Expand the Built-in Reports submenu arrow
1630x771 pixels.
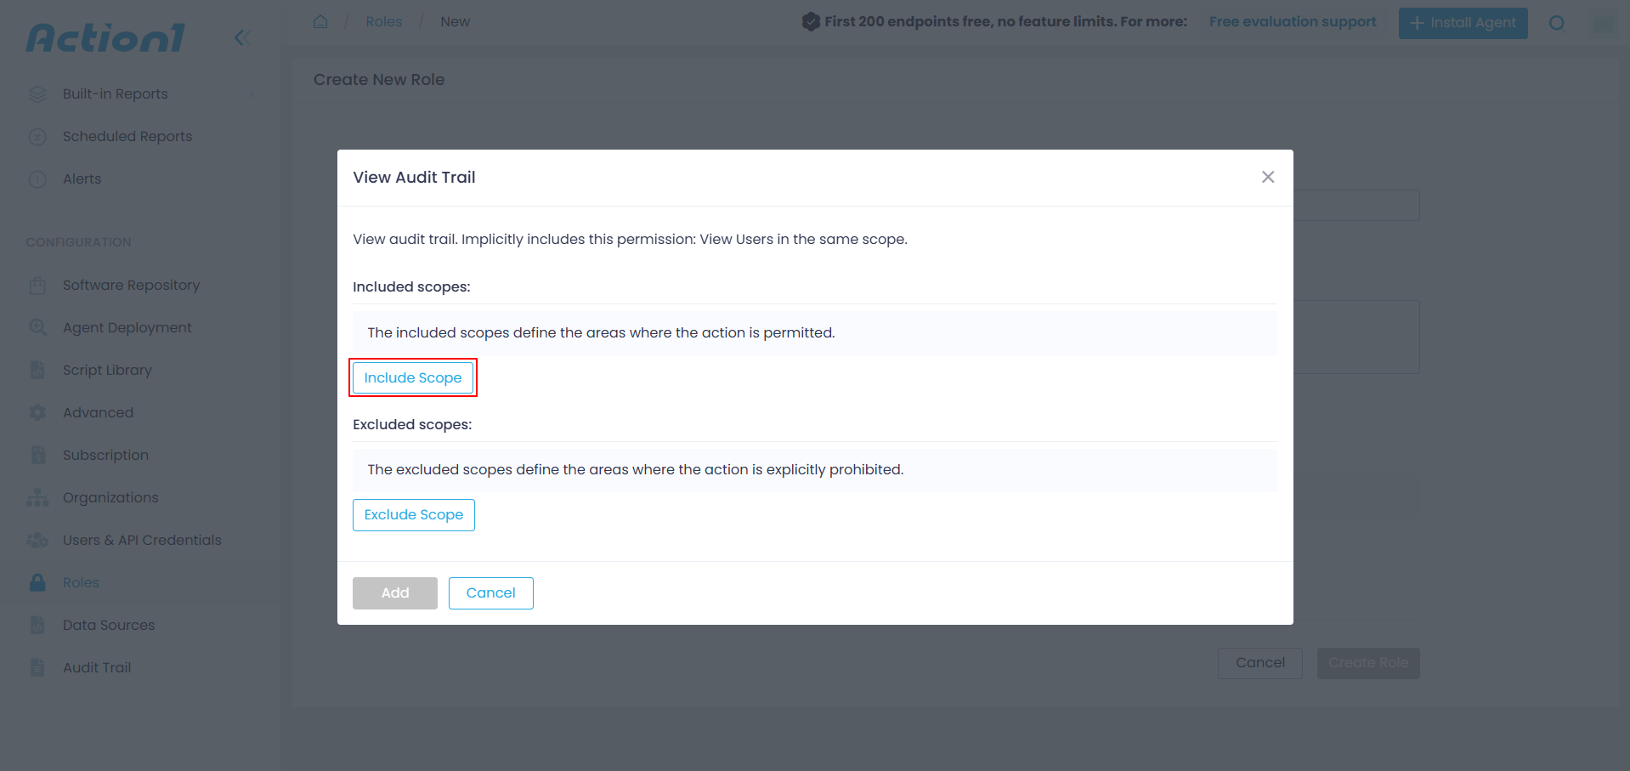[252, 94]
